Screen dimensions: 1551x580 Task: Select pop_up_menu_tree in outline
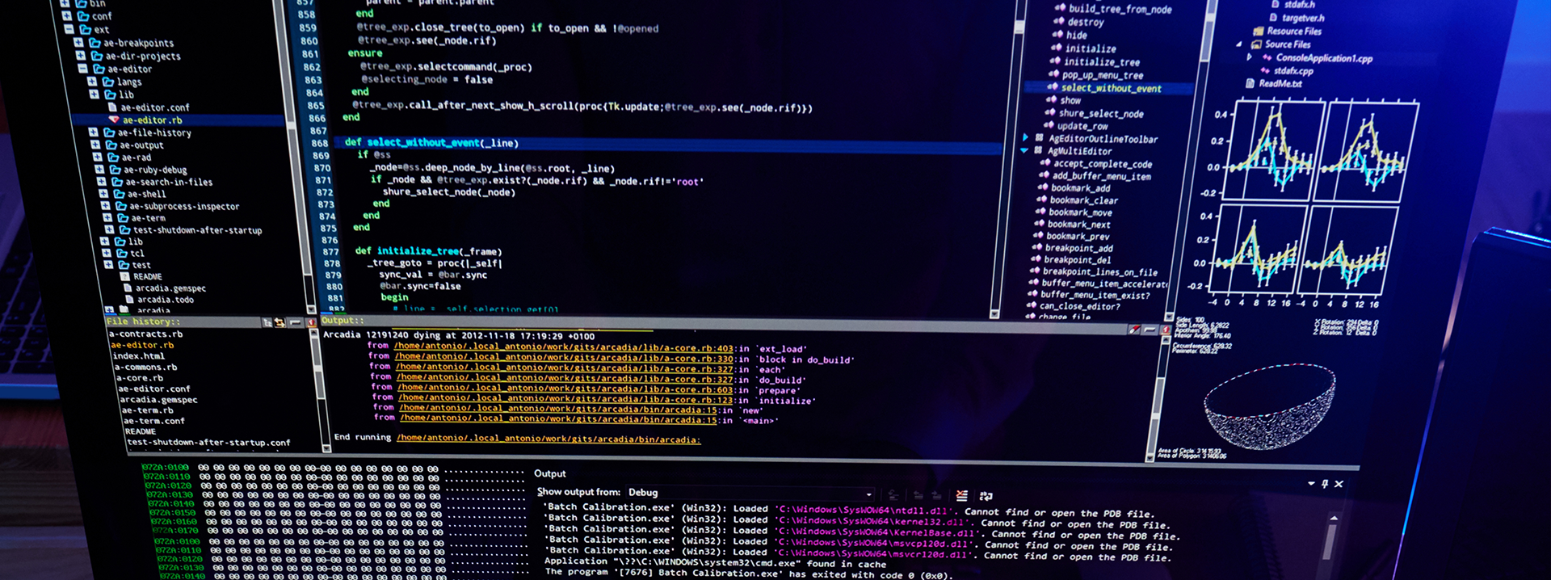[x=1103, y=75]
